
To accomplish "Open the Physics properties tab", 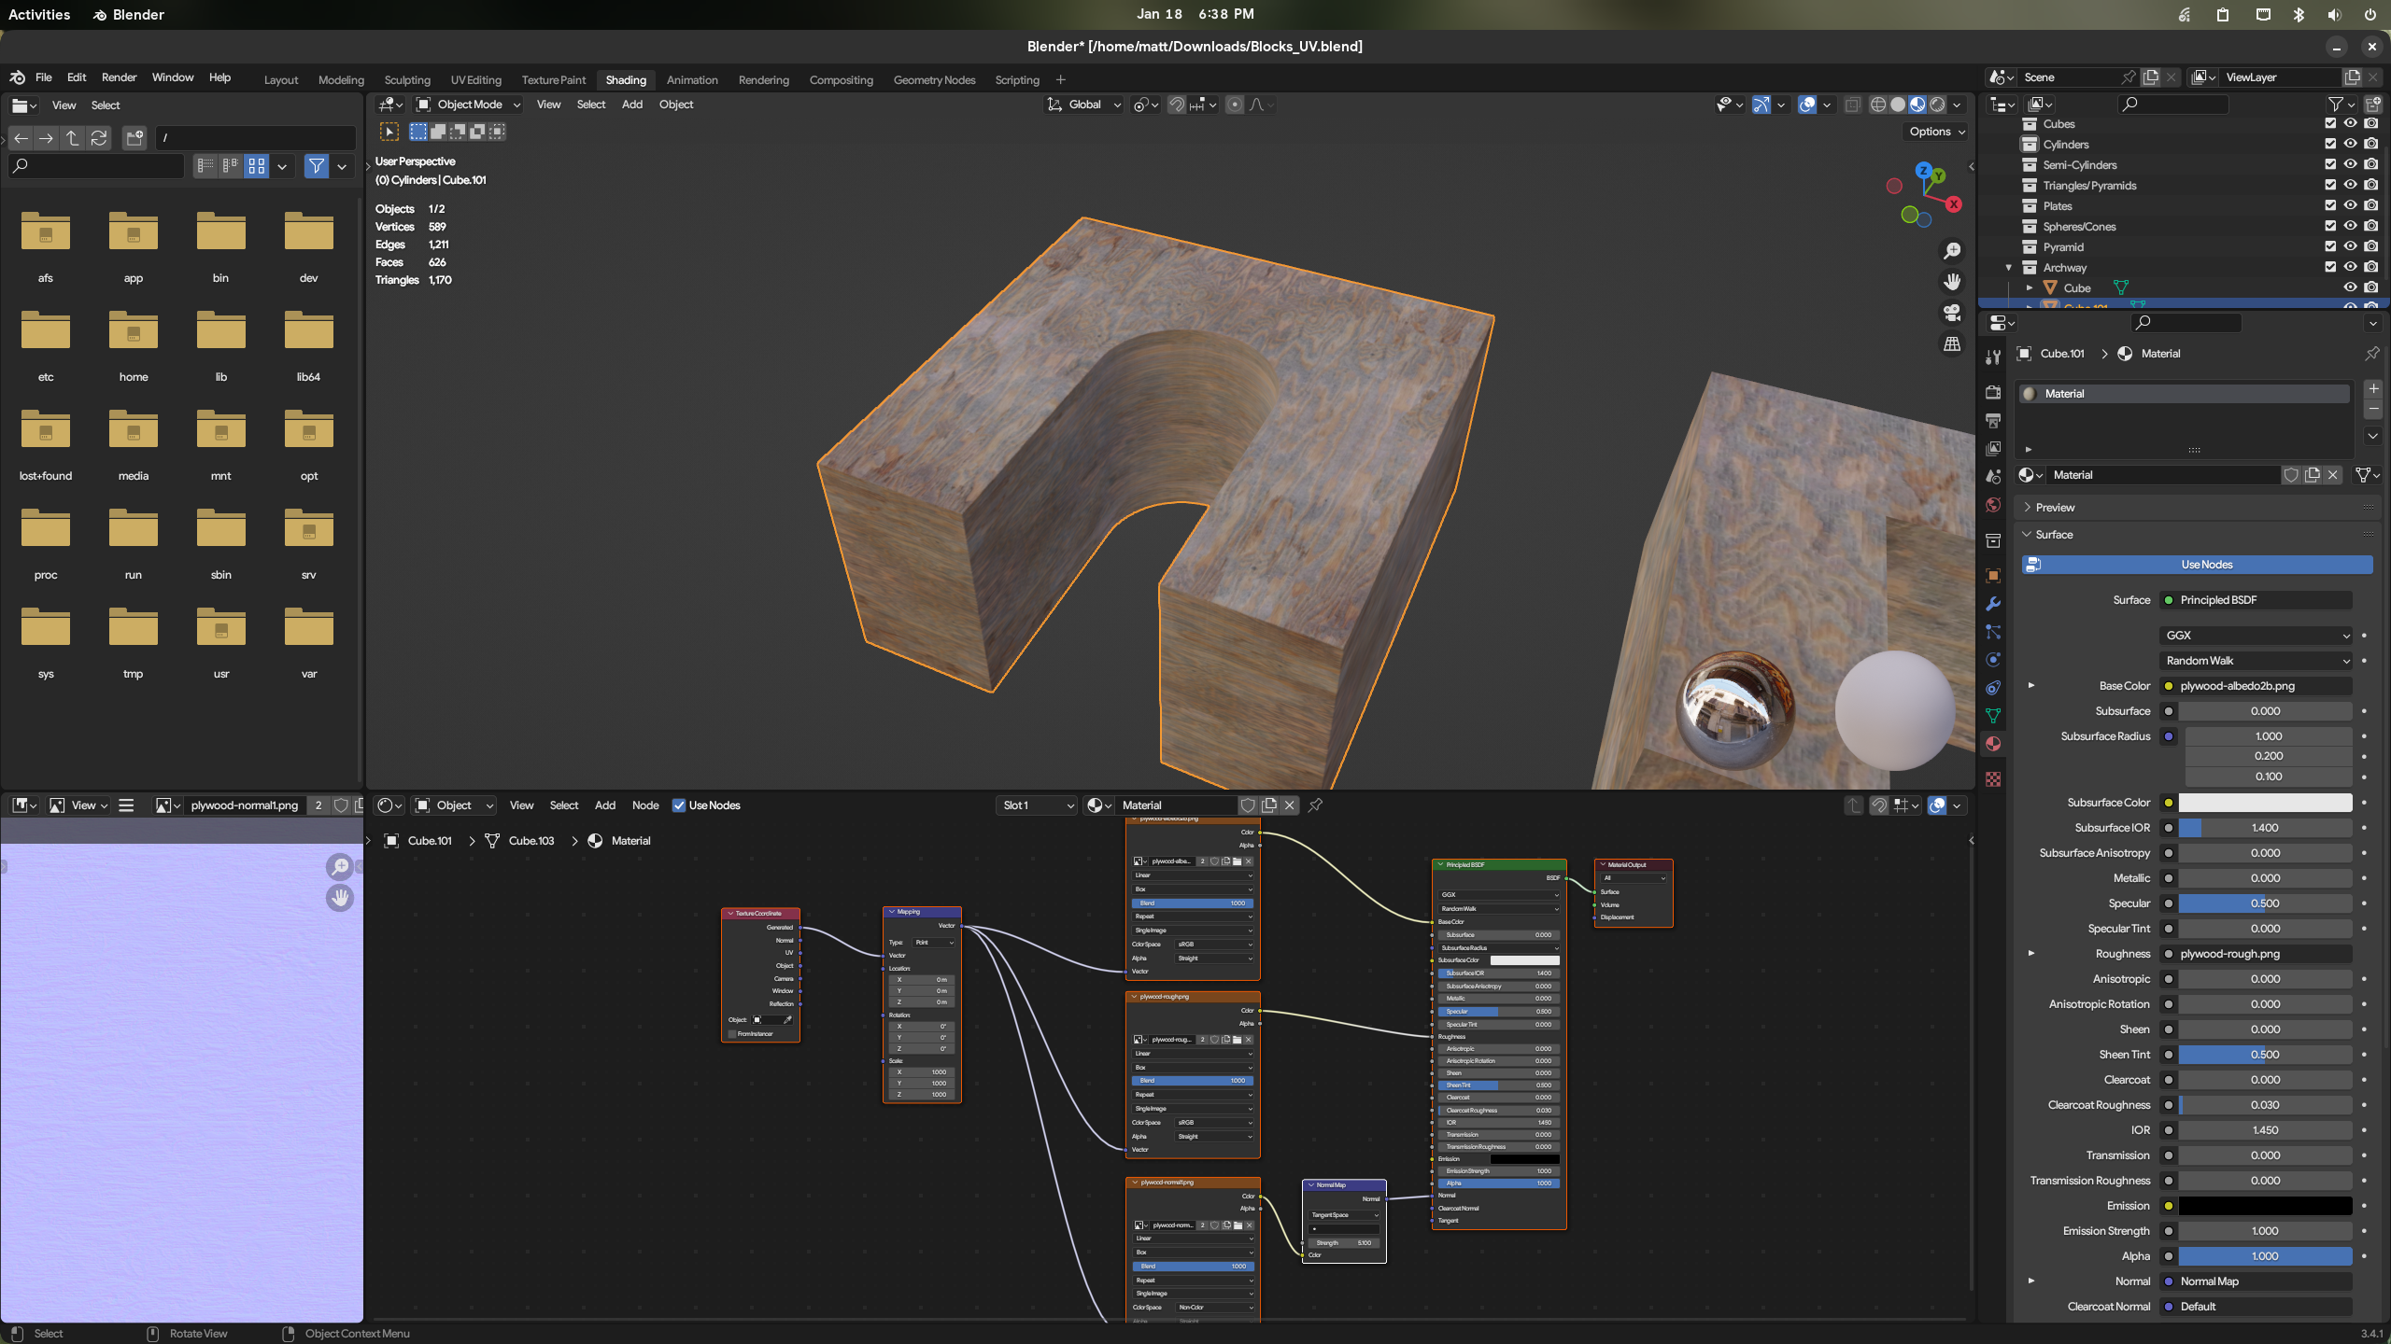I will coord(1993,660).
